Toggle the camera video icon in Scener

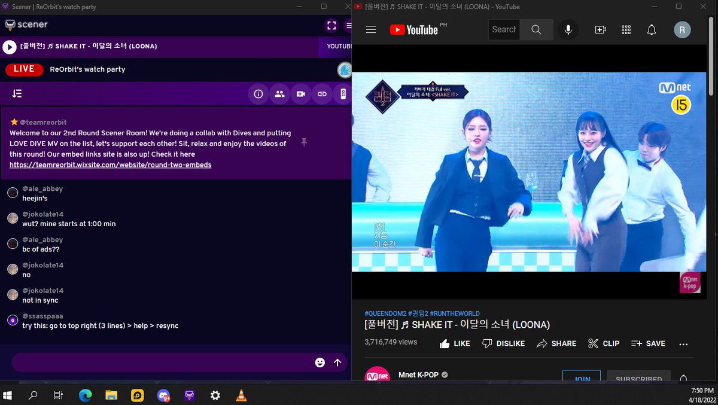(300, 94)
